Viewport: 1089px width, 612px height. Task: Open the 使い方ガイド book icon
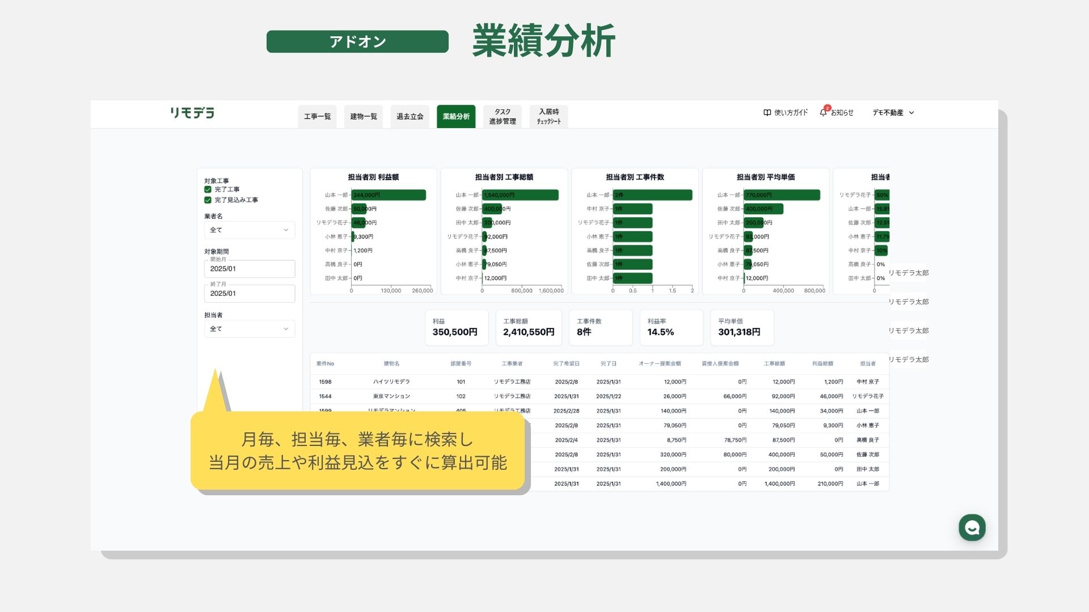767,113
